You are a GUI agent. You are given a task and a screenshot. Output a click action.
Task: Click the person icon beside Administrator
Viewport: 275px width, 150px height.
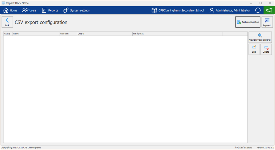[x=212, y=10]
